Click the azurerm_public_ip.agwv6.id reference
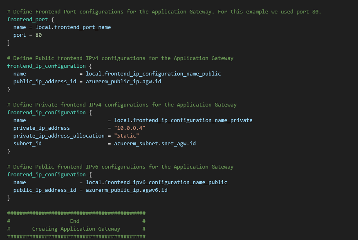Screen dimensions: 358x240 pyautogui.click(x=126, y=190)
